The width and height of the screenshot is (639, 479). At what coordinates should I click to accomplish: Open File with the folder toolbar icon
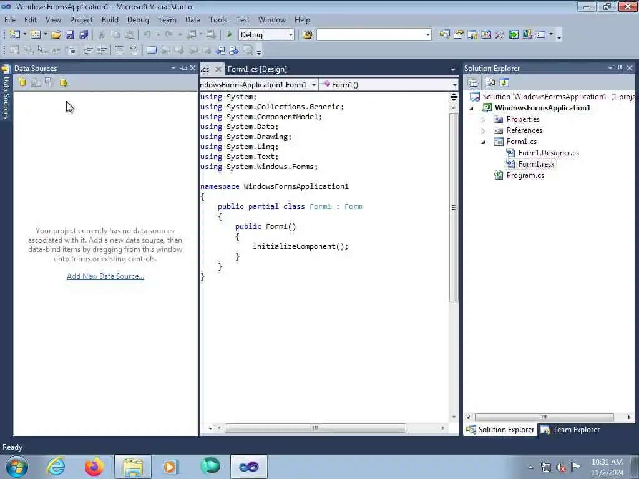click(56, 35)
